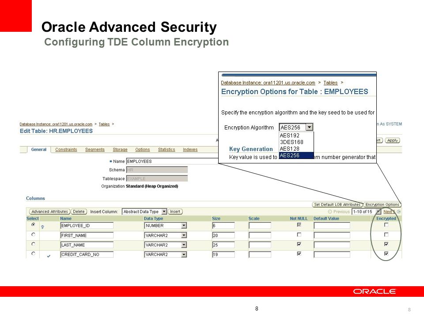424x318 pixels.
Task: Click the Oracle logo in footer
Action: [x=374, y=291]
